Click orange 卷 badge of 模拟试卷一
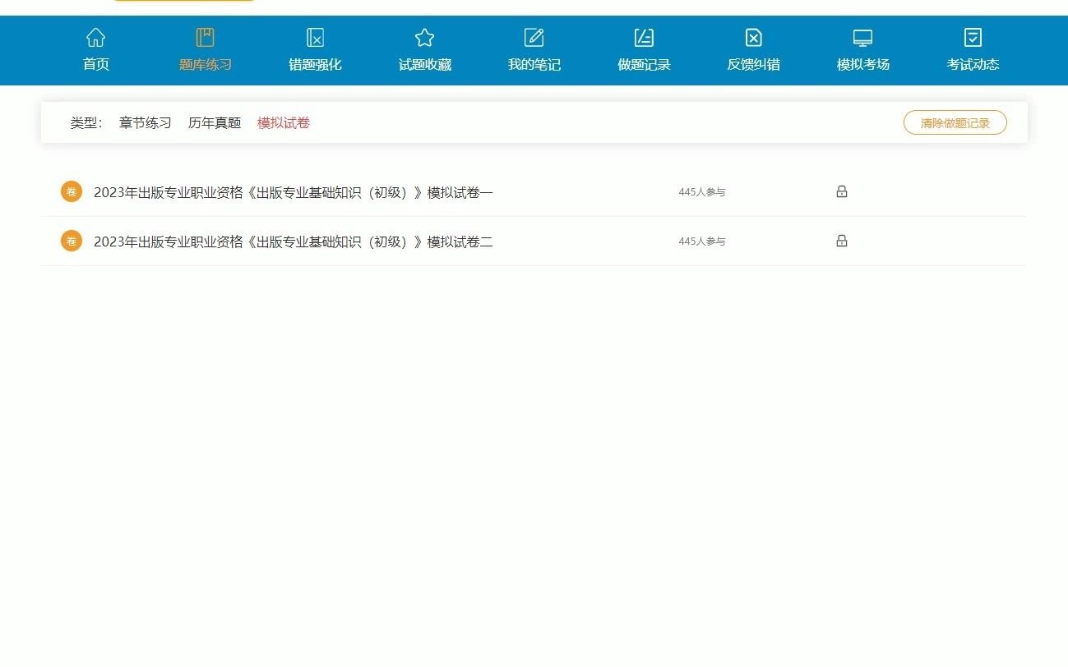The height and width of the screenshot is (667, 1068). 72,191
